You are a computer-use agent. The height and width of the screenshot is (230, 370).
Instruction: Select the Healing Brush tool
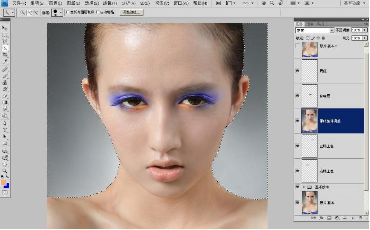(x=5, y=69)
